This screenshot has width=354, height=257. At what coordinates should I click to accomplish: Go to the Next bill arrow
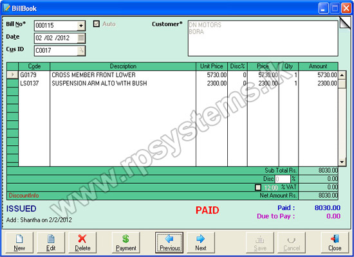[201, 243]
